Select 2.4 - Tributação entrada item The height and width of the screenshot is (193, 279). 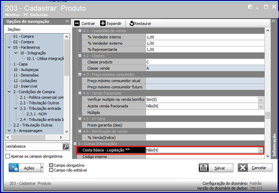42,120
